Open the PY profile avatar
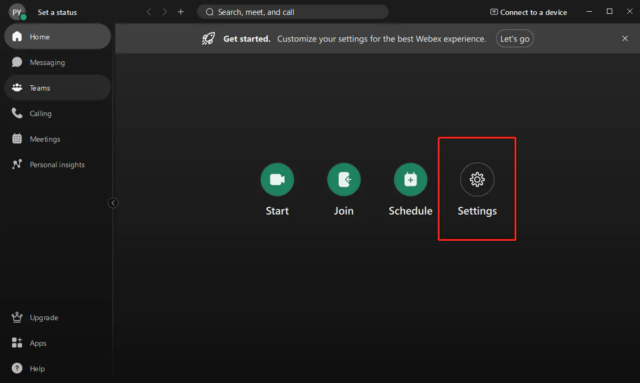The image size is (640, 383). pyautogui.click(x=17, y=12)
